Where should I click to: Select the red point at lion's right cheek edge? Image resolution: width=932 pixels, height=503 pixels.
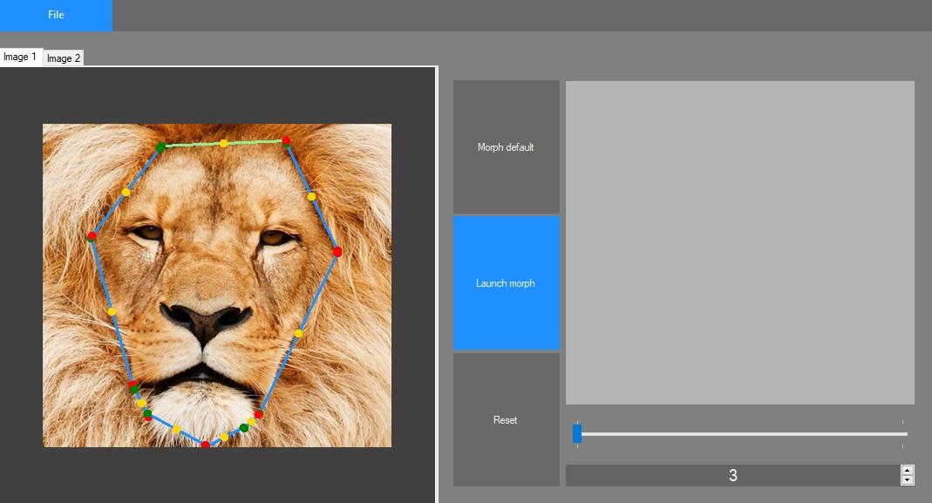[x=337, y=252]
